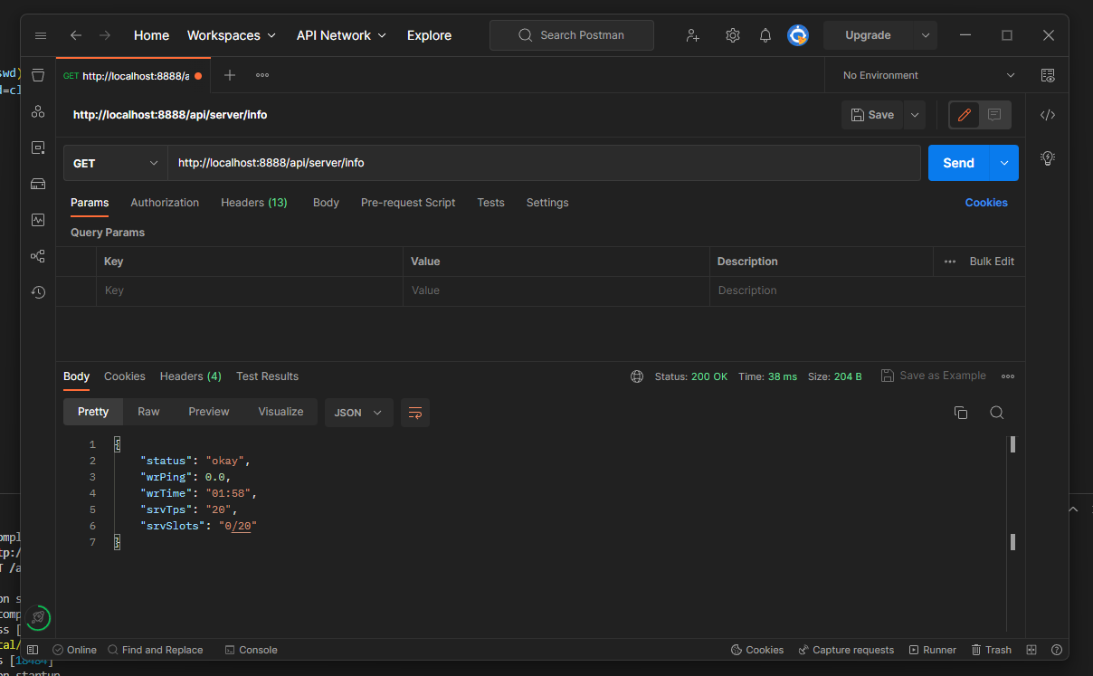Expand the Workspaces dropdown
The height and width of the screenshot is (676, 1093).
231,35
